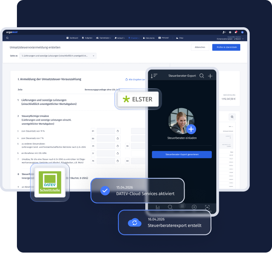This screenshot has height=260, width=272.
Task: Tap the bar chart icon in phone bottom bar
Action: point(158,207)
